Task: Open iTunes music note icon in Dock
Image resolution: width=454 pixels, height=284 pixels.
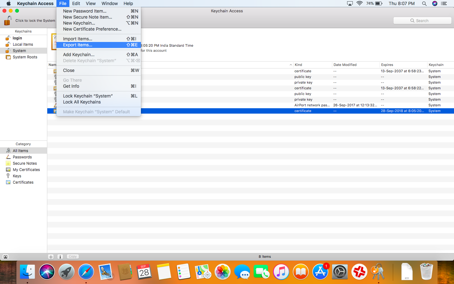Action: click(x=281, y=272)
